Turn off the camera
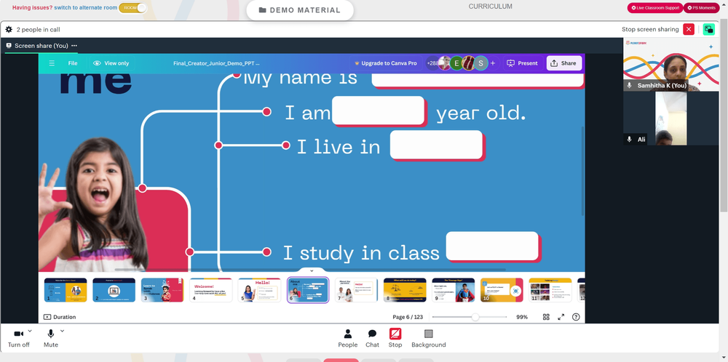 pyautogui.click(x=19, y=338)
